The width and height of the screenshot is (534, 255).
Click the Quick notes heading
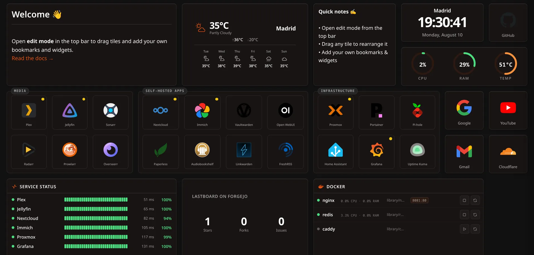337,12
